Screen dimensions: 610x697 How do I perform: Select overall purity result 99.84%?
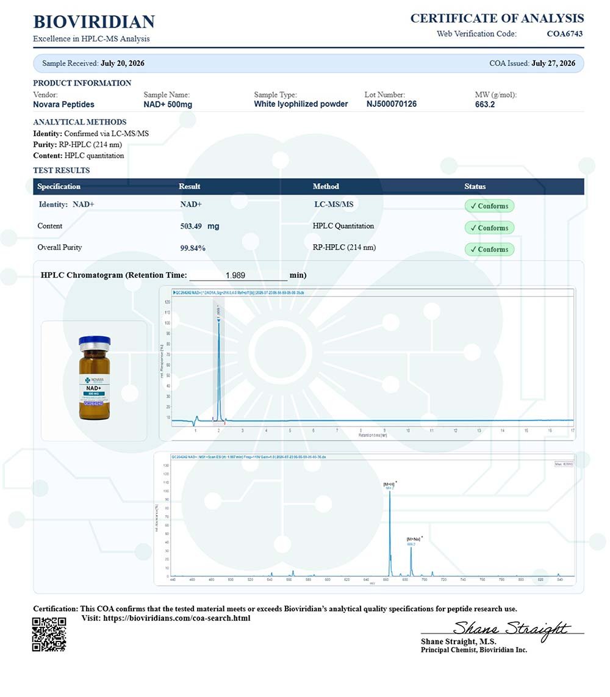pyautogui.click(x=193, y=248)
